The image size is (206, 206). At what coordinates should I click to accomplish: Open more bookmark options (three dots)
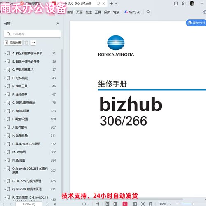point(33,43)
